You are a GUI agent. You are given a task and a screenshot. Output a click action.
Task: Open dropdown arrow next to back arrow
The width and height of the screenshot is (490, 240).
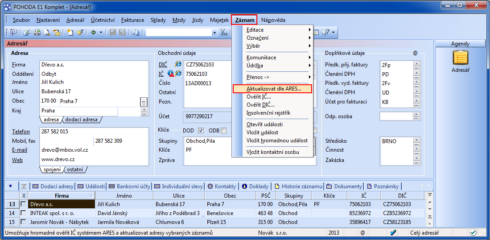(101, 32)
